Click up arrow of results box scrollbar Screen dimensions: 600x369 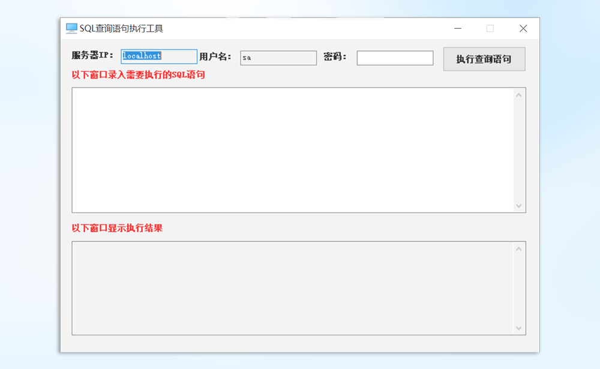(519, 248)
